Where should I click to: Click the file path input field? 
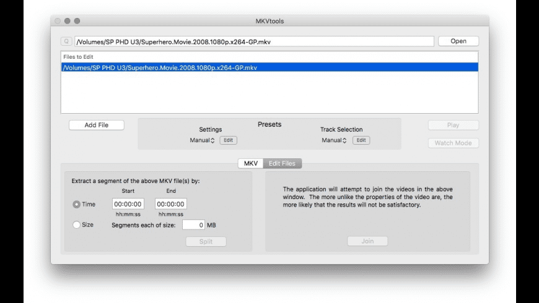pyautogui.click(x=255, y=41)
